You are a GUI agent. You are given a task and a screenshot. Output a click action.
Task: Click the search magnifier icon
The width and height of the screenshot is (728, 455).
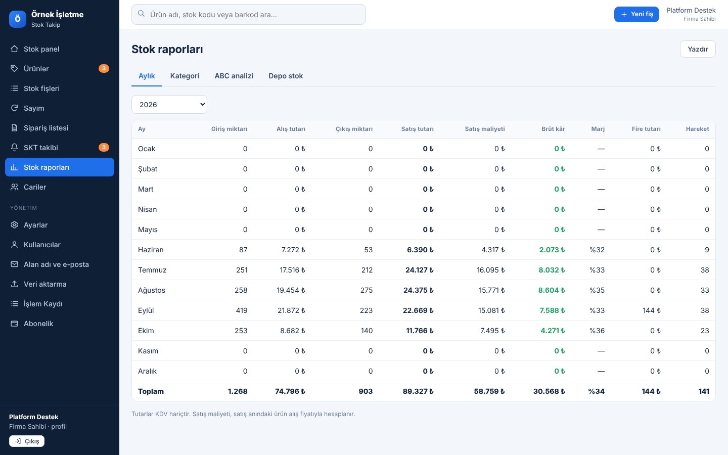tap(142, 14)
